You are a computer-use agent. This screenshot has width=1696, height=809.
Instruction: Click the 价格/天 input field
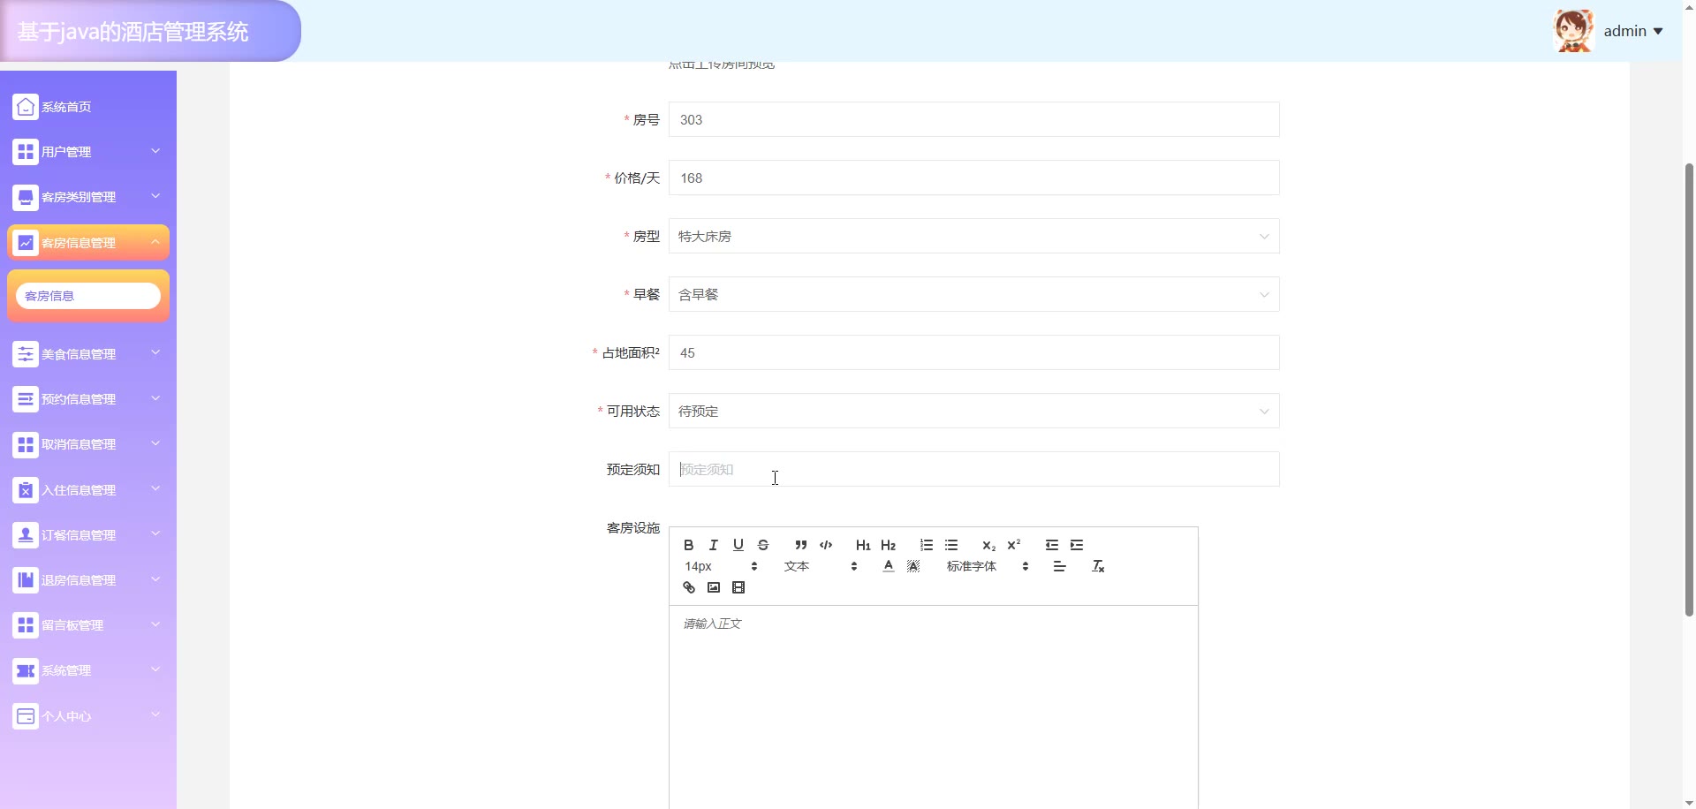point(973,178)
